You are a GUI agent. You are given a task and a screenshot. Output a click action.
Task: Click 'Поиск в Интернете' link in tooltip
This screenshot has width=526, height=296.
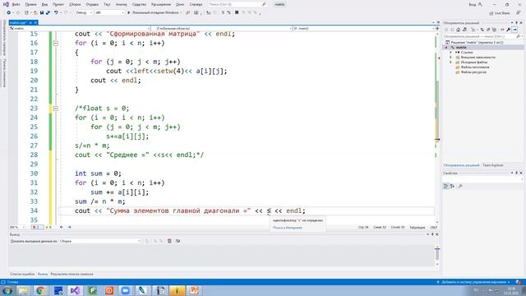point(287,228)
